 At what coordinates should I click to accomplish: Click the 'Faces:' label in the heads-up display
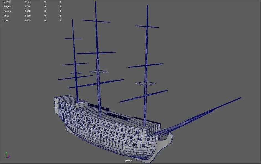(7, 11)
